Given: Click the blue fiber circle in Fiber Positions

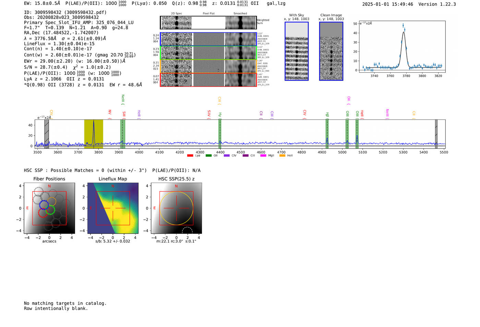Looking at the screenshot, I should pos(44,205).
